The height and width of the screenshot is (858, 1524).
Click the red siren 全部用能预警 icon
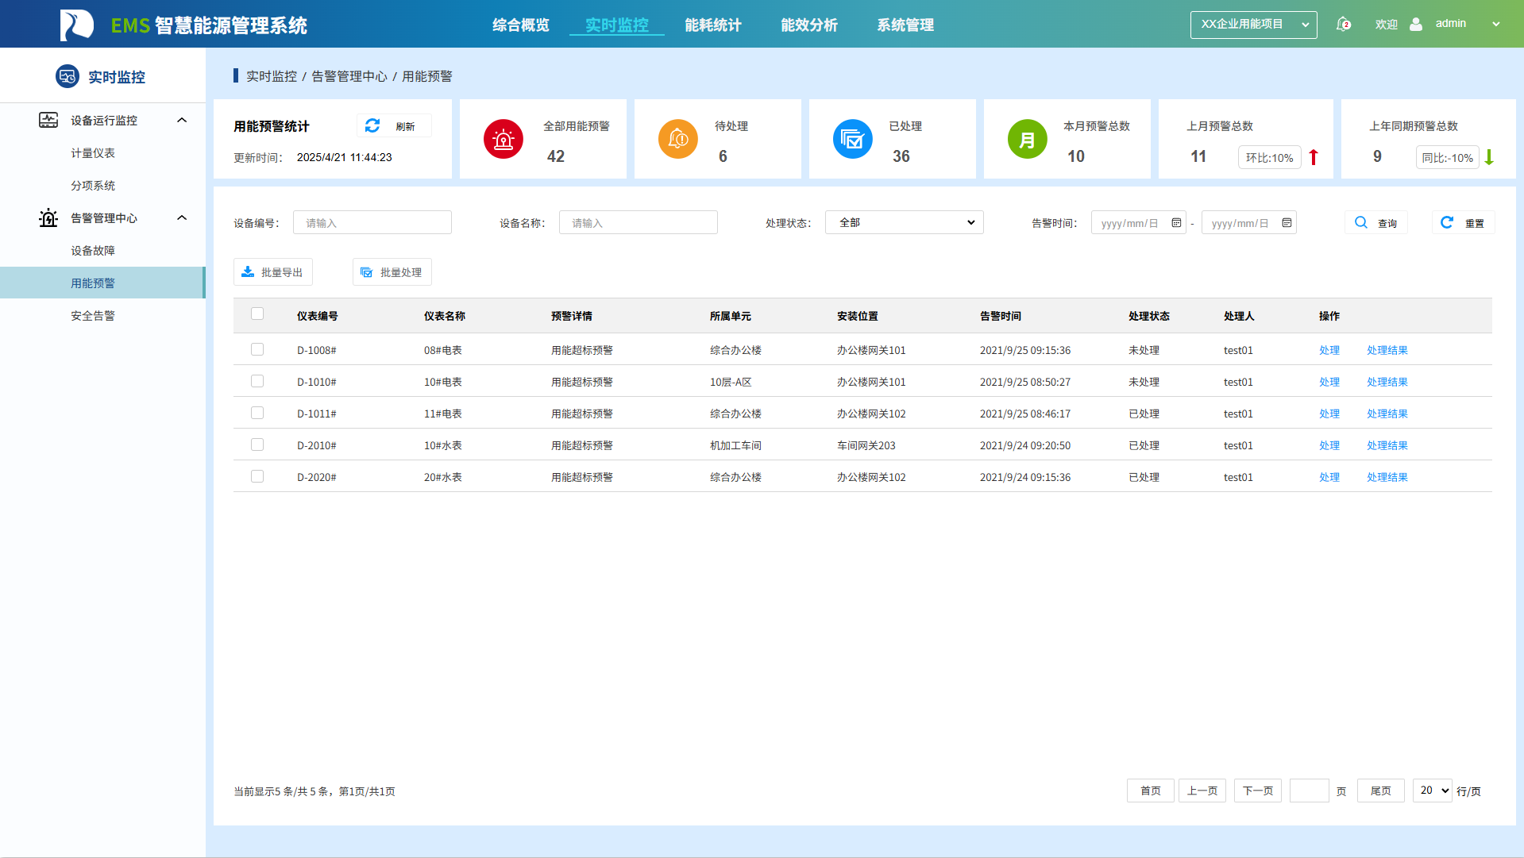point(503,139)
